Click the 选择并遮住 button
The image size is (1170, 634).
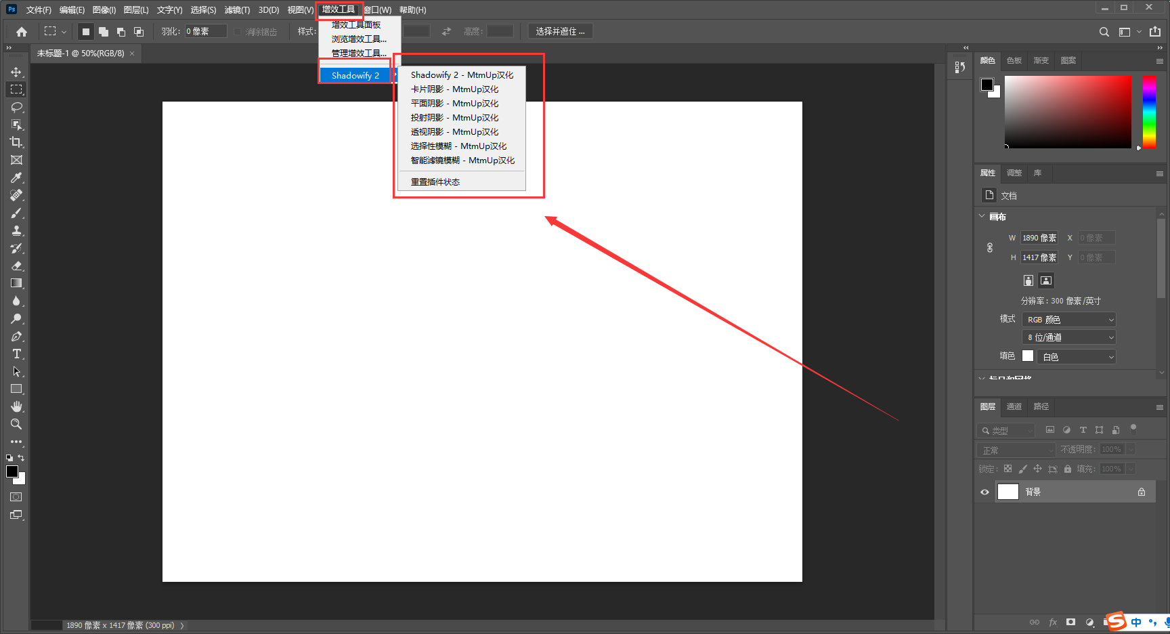point(560,31)
